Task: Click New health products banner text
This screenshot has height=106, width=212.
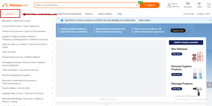Action: tap(111, 30)
